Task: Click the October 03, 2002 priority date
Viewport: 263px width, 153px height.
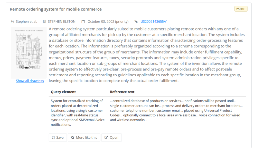Action: pos(108,22)
